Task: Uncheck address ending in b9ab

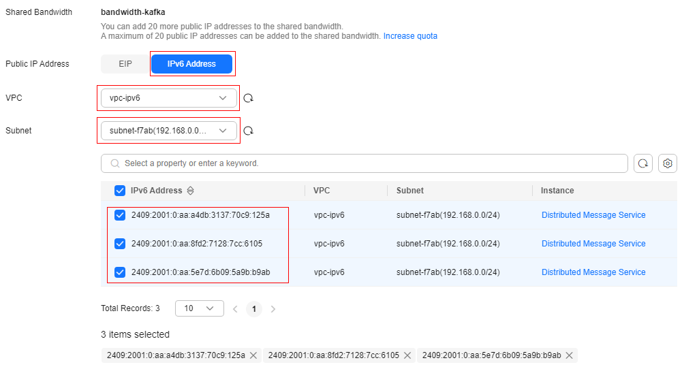Action: (x=120, y=272)
